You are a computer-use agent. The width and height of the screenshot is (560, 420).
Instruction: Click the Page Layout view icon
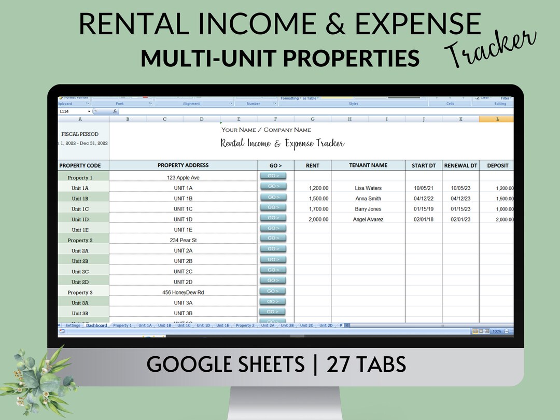480,331
